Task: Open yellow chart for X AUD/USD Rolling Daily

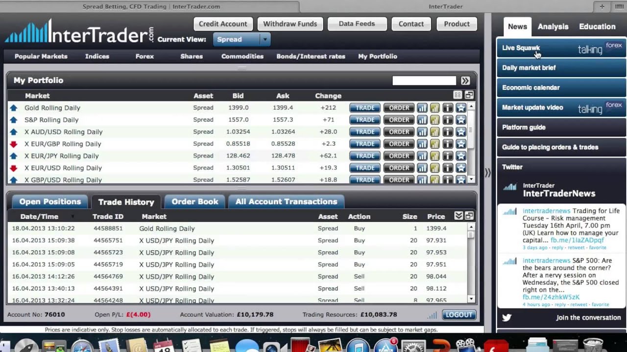Action: click(x=435, y=132)
